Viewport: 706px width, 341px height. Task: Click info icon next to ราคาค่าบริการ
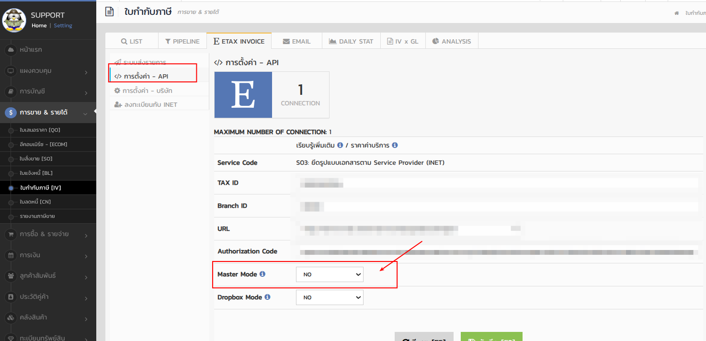pyautogui.click(x=395, y=145)
